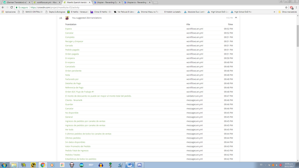299x168 pixels.
Task: Open the media player taskbar icon
Action: pyautogui.click(x=52, y=165)
